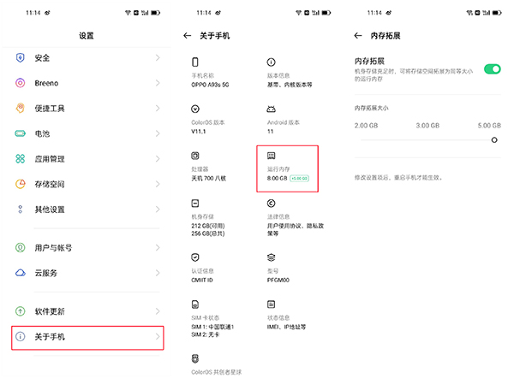Tap the battery icon next to 电池
This screenshot has width=514, height=378.
(20, 134)
